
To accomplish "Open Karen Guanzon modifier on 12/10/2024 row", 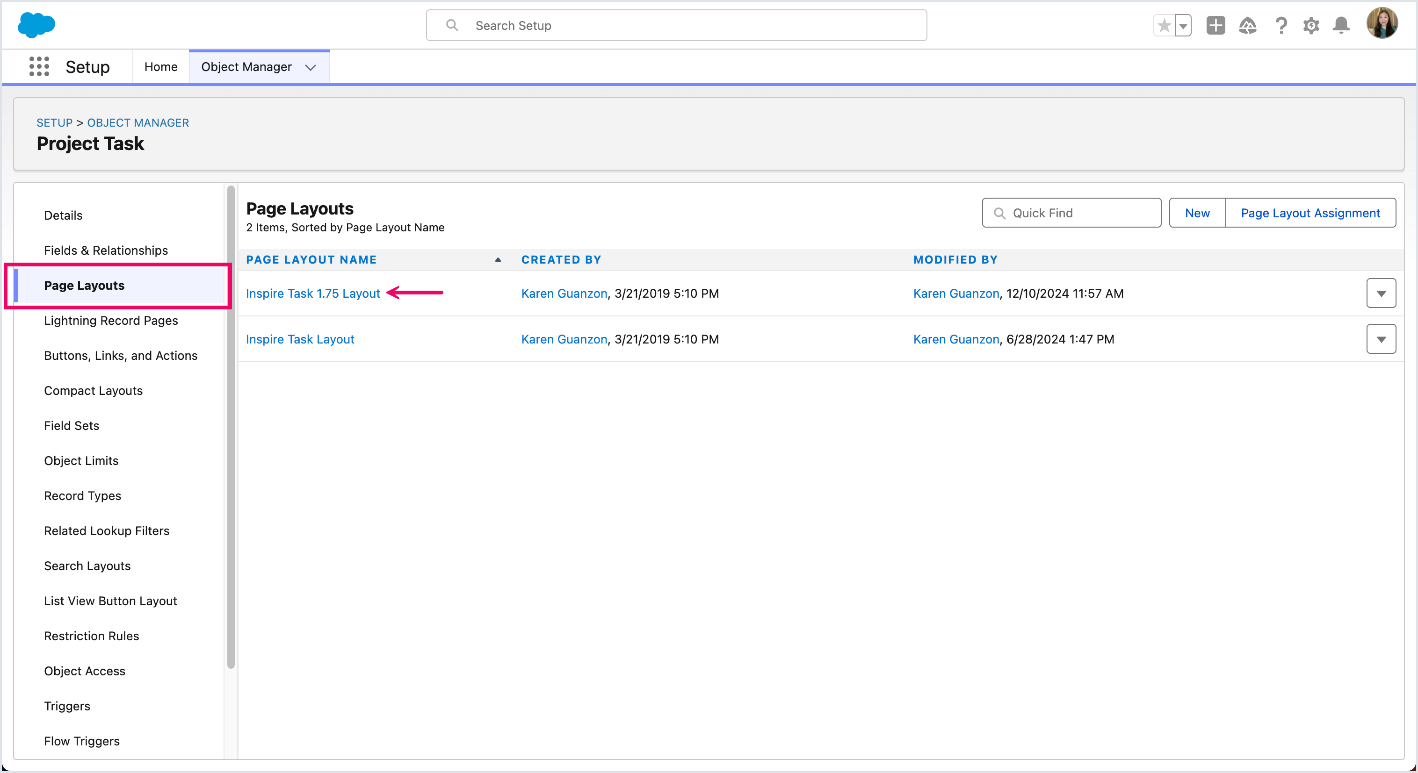I will pos(956,293).
